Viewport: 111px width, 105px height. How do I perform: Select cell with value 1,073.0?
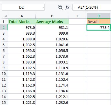pyautogui.click(x=52, y=56)
